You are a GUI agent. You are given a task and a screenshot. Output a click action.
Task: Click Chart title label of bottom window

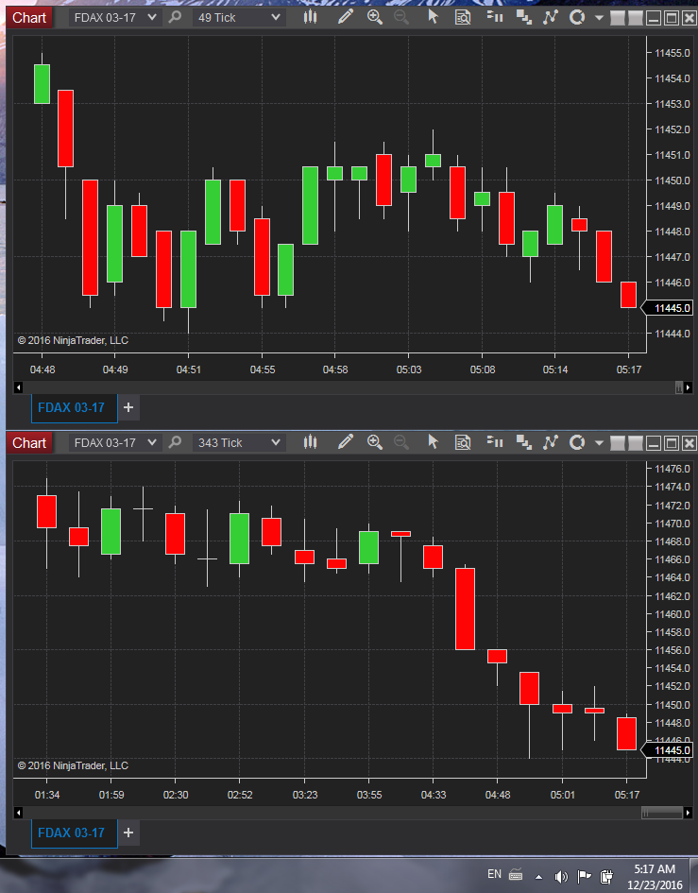click(x=29, y=442)
